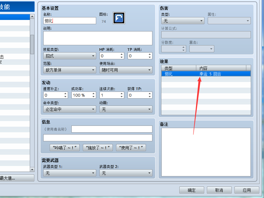The height and width of the screenshot is (198, 264).
Task: Open the 武器类型 2 dropdown
Action: pos(126,173)
